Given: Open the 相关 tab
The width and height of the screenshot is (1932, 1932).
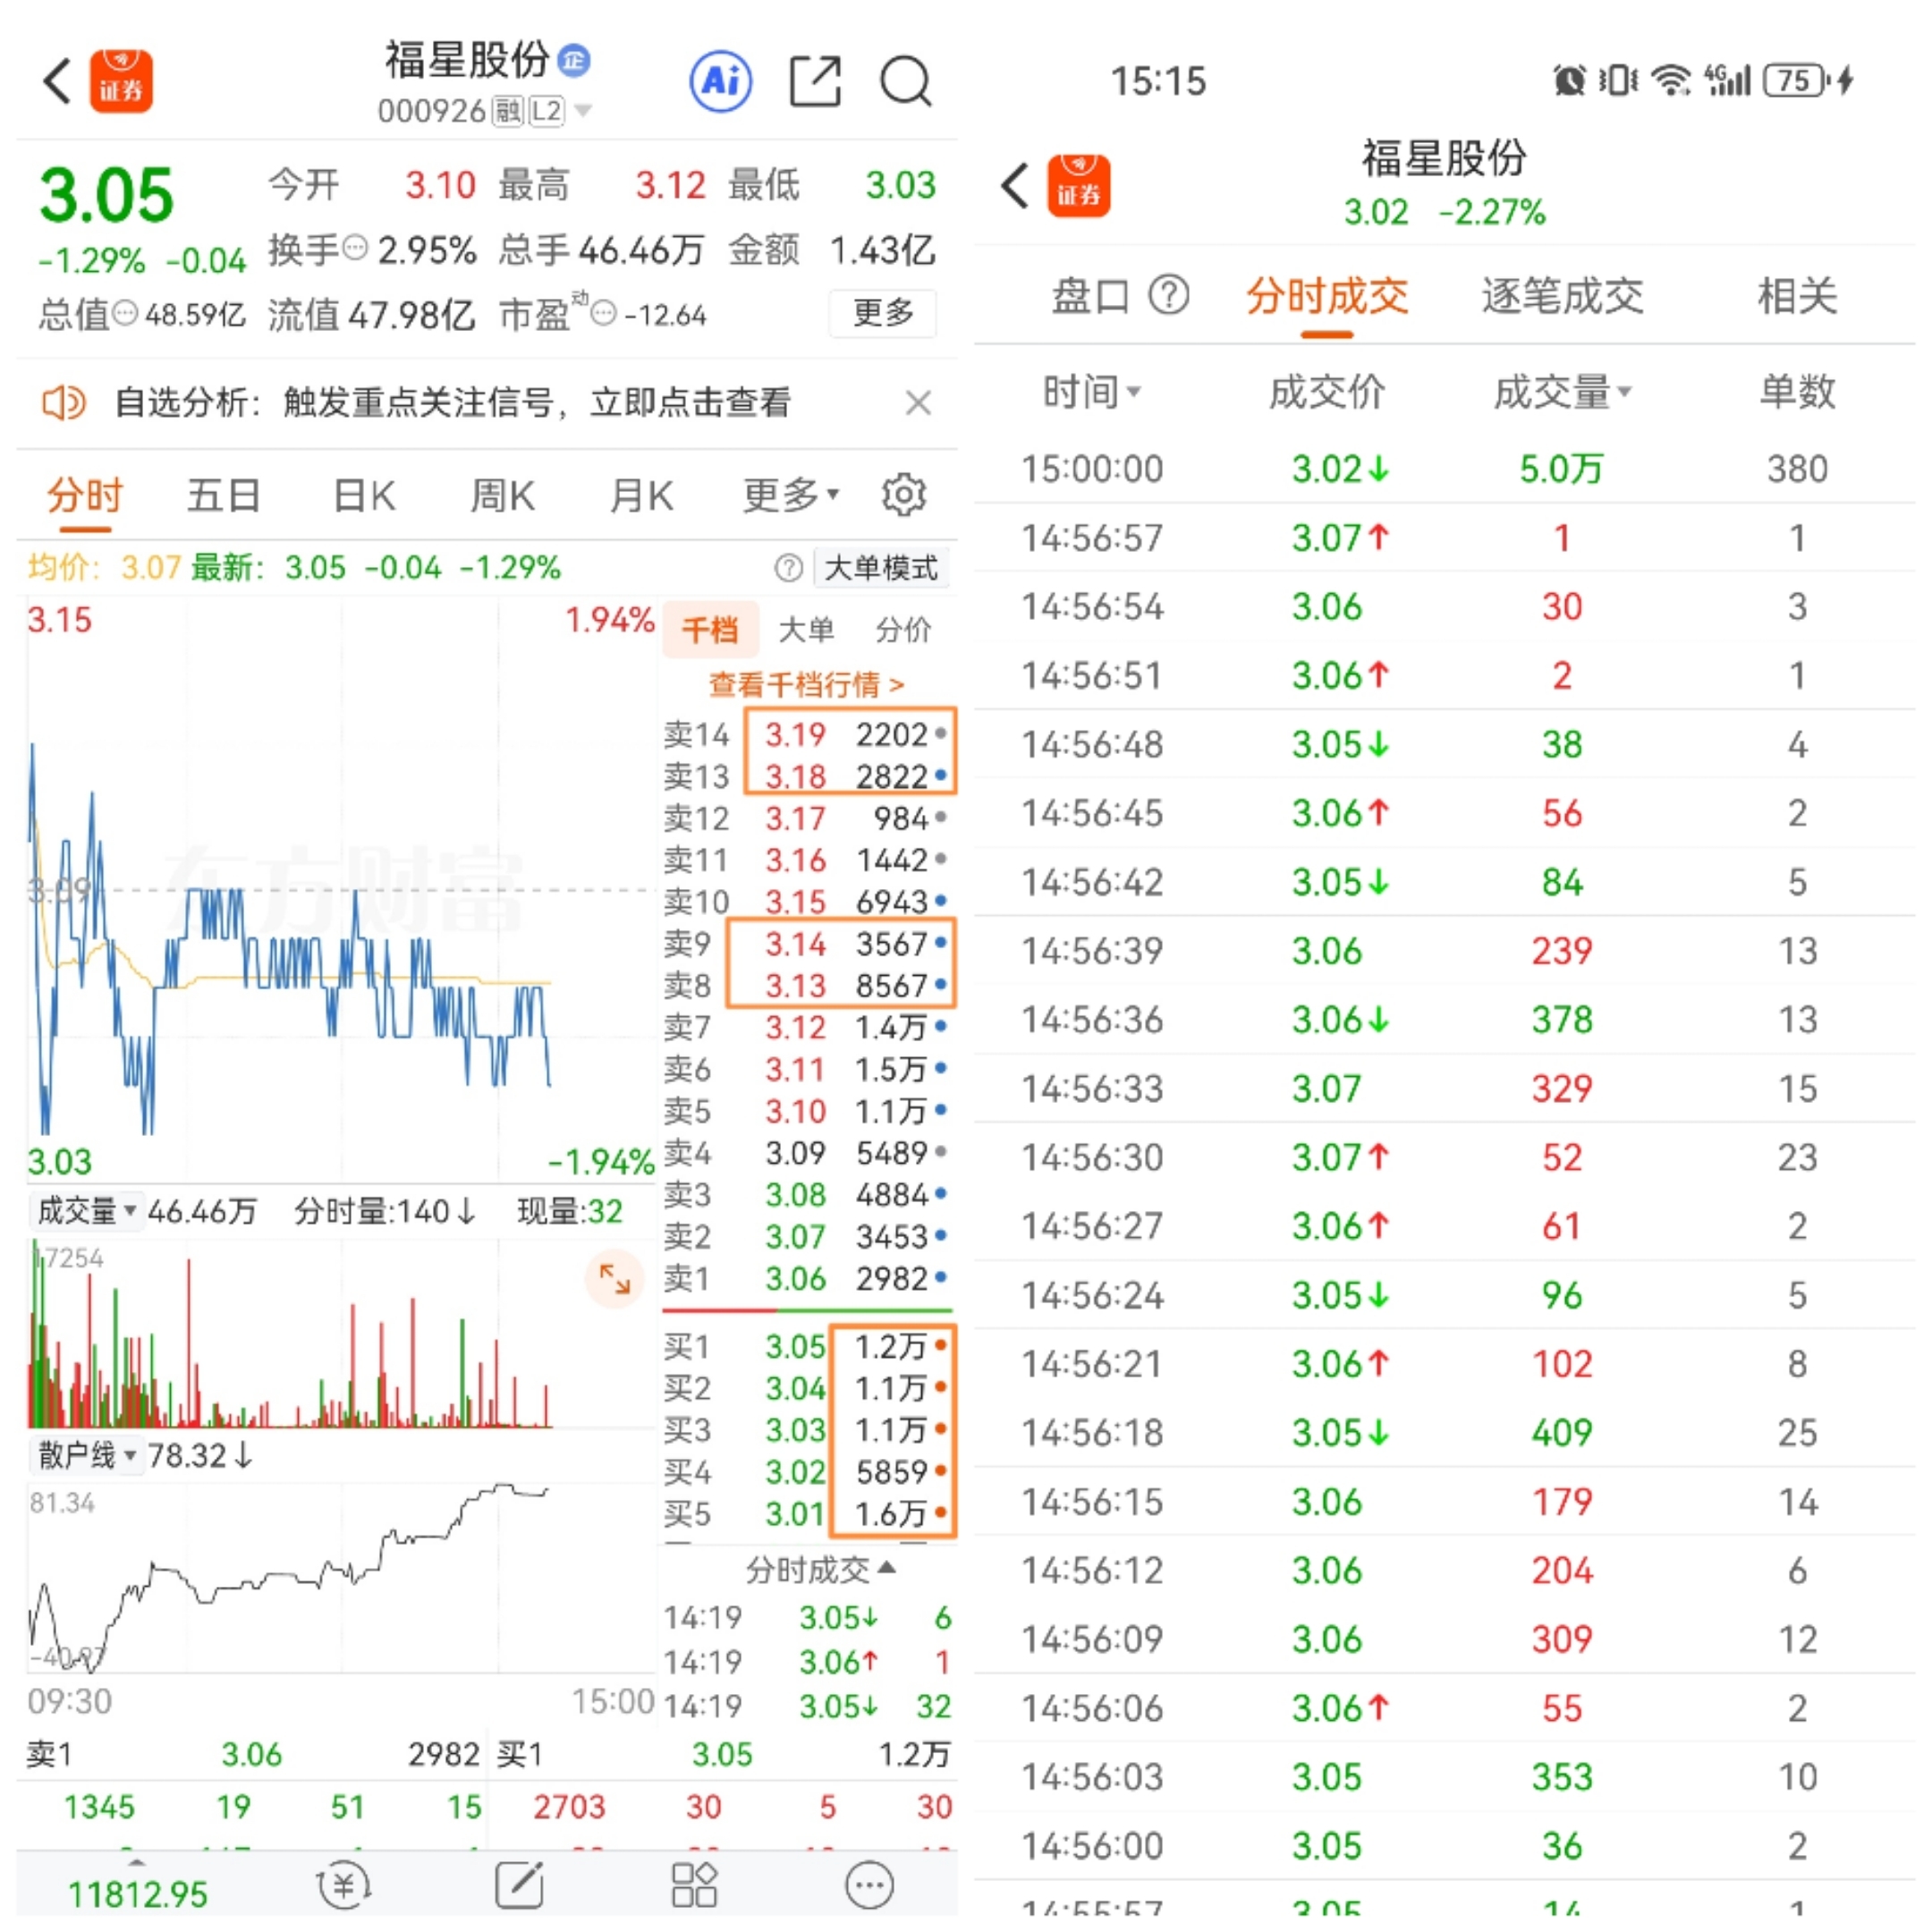Looking at the screenshot, I should pos(1797,295).
